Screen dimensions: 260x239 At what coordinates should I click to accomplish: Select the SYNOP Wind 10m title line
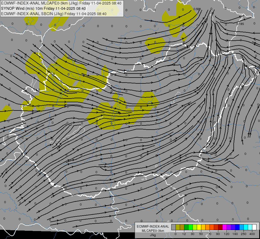(43, 8)
